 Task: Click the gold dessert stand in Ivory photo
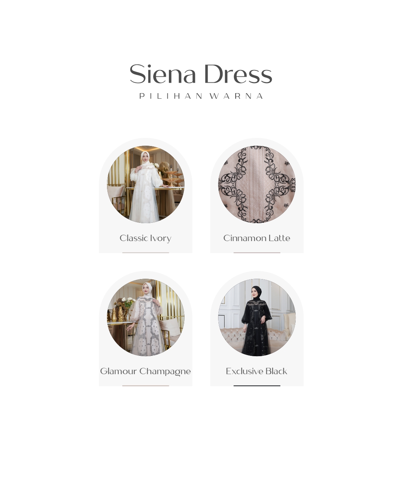[x=172, y=178]
